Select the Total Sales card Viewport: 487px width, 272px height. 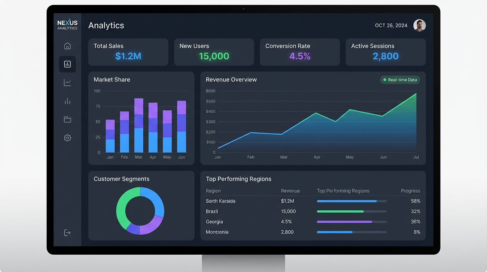[x=128, y=51]
